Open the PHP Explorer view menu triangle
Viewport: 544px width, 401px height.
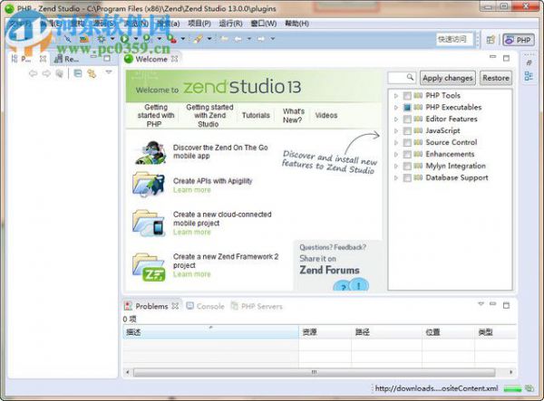point(109,72)
